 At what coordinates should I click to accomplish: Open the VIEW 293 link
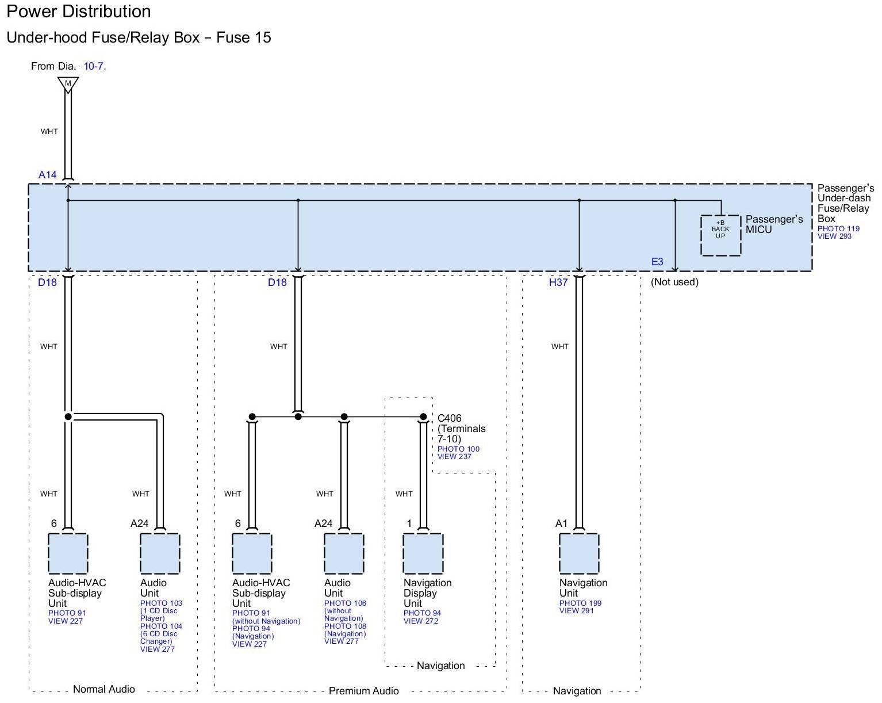[x=834, y=236]
